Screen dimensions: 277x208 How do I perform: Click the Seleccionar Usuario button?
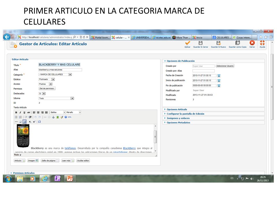[x=225, y=66]
